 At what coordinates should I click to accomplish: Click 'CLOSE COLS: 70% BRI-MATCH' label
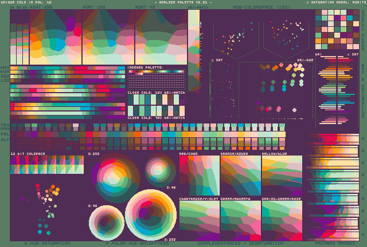tap(157, 118)
